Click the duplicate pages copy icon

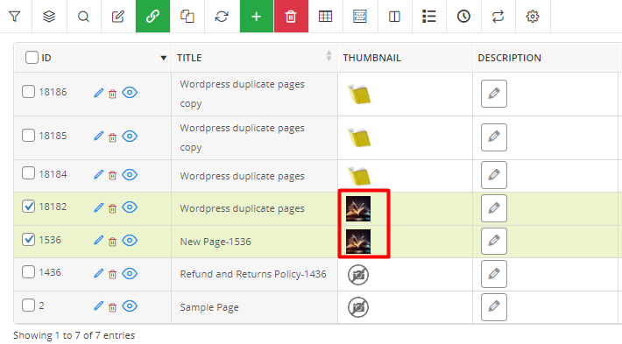pyautogui.click(x=187, y=17)
